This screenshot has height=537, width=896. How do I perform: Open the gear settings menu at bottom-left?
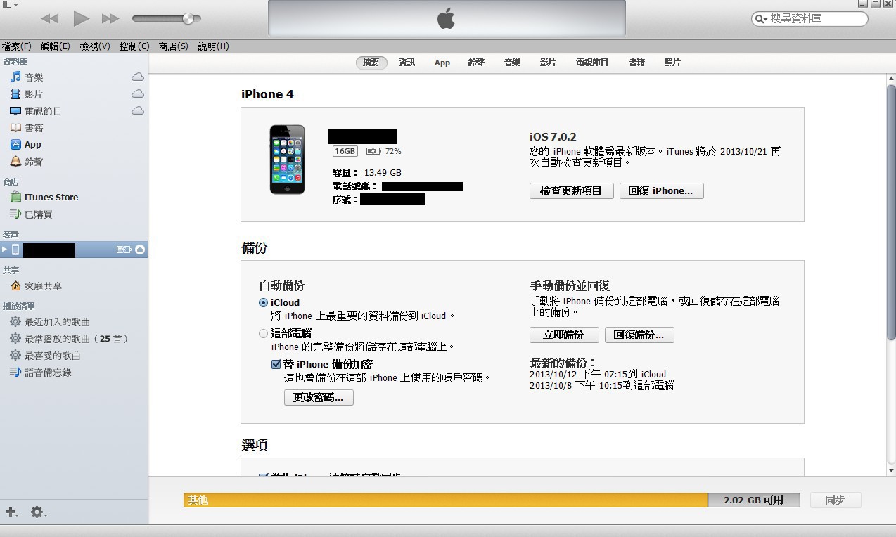pyautogui.click(x=39, y=512)
